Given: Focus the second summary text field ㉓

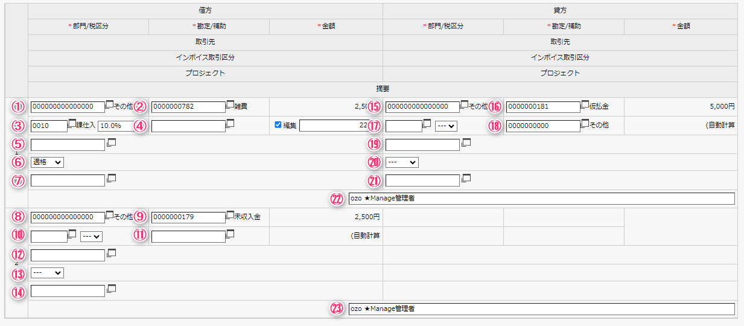Looking at the screenshot, I should [x=541, y=309].
